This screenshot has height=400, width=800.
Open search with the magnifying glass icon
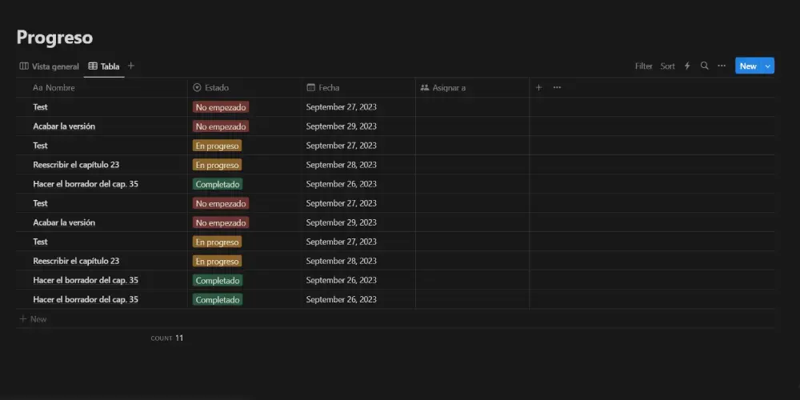pyautogui.click(x=704, y=66)
